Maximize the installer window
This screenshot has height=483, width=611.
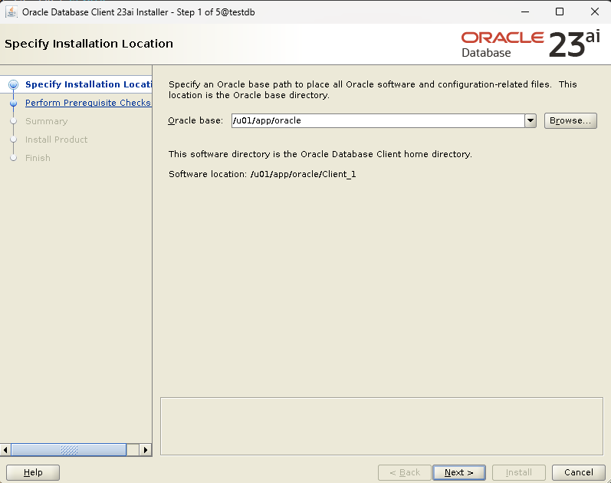[560, 11]
